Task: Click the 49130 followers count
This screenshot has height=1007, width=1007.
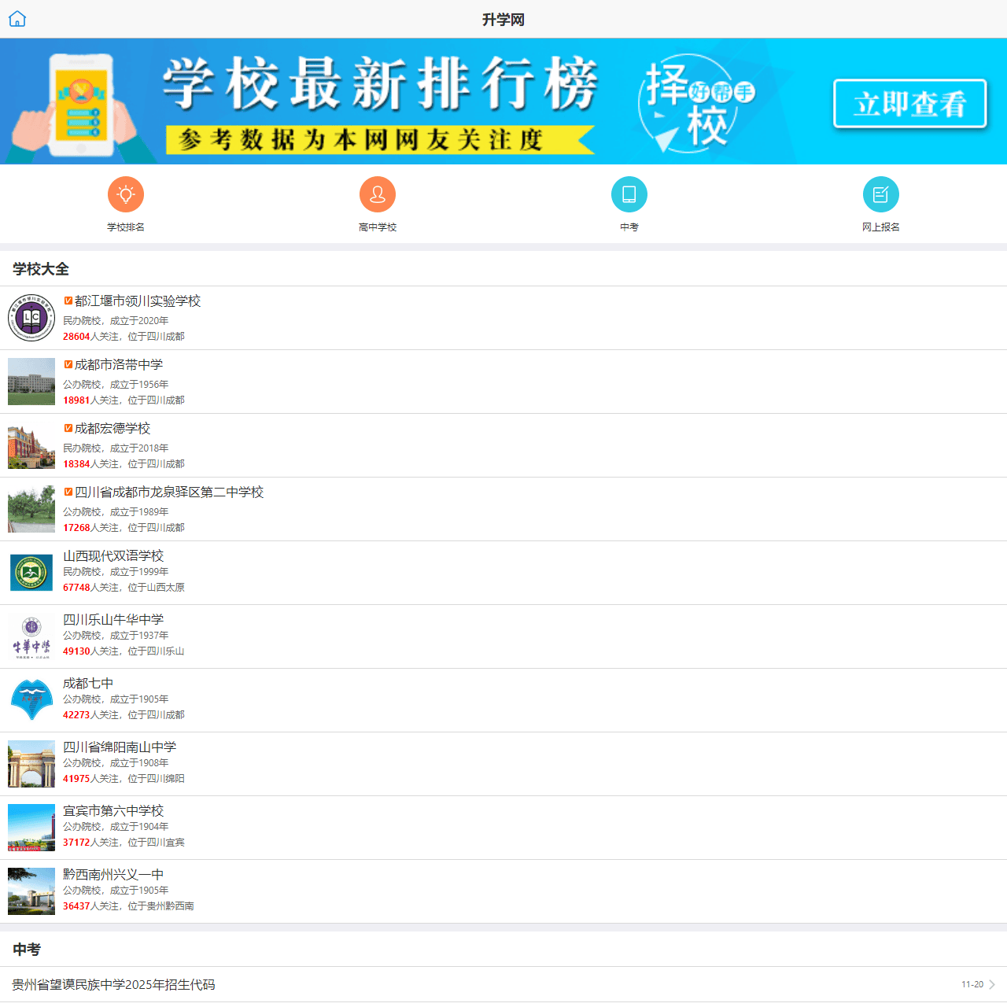Action: coord(77,651)
